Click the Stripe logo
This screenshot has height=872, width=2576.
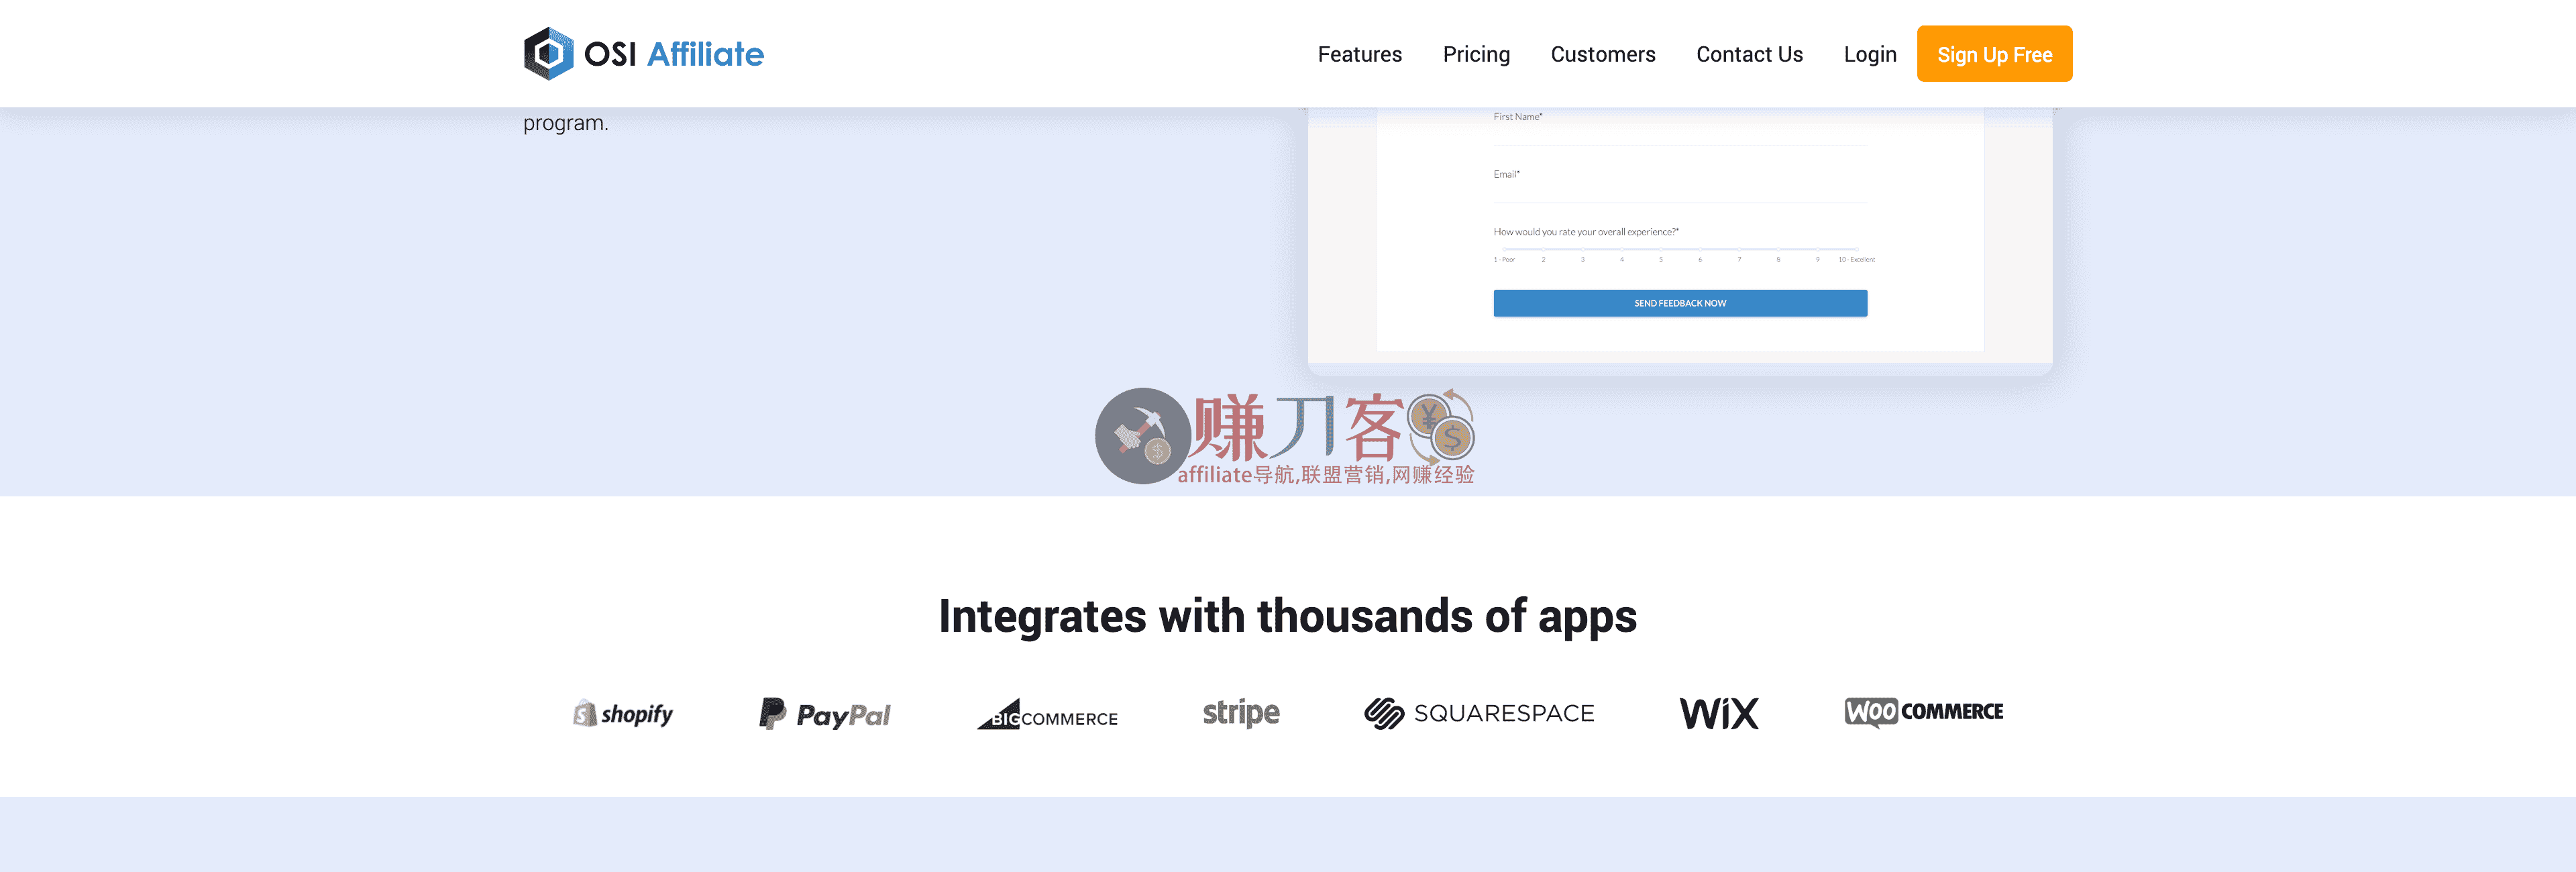pos(1240,713)
